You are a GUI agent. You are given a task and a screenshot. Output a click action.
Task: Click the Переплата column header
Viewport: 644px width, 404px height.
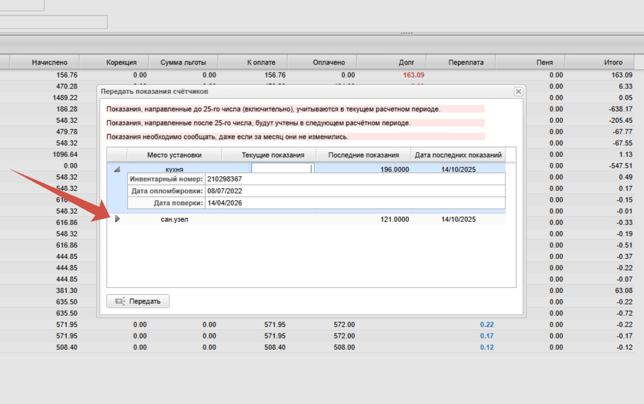pos(465,62)
